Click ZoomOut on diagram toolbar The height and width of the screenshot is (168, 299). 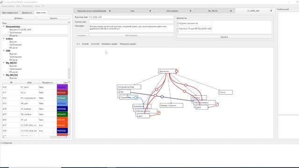click(95, 44)
